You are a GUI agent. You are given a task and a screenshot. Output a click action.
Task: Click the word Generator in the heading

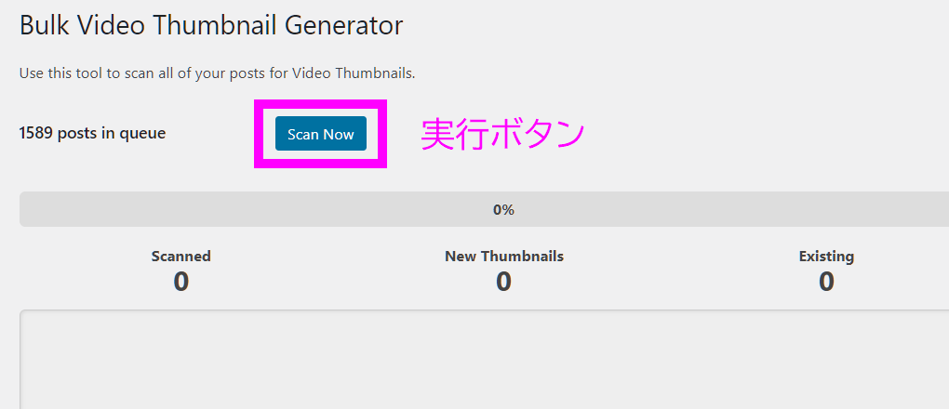tap(344, 25)
